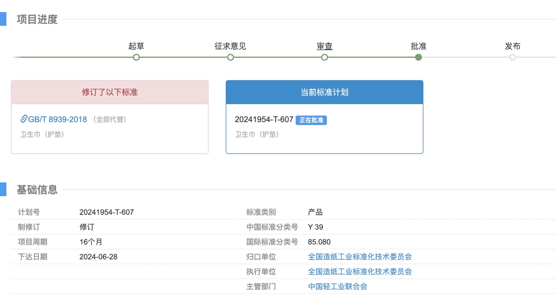Click the link icon beside GB/T 8939-2018
Image resolution: width=556 pixels, height=306 pixels.
(24, 119)
